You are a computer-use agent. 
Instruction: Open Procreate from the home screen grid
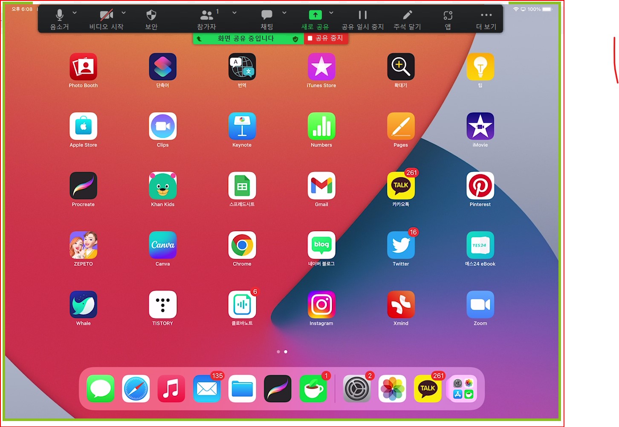pos(84,186)
